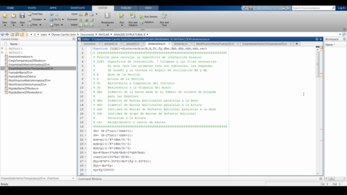347x195 pixels.
Task: Save the script with the floppy icon
Action: pos(22,16)
